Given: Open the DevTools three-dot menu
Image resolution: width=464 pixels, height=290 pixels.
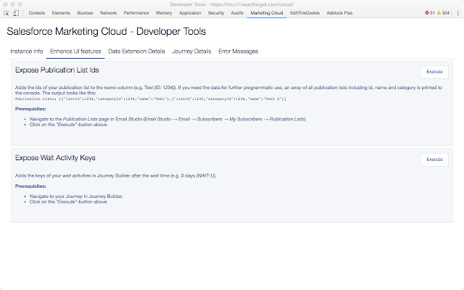Looking at the screenshot, I should click(457, 13).
